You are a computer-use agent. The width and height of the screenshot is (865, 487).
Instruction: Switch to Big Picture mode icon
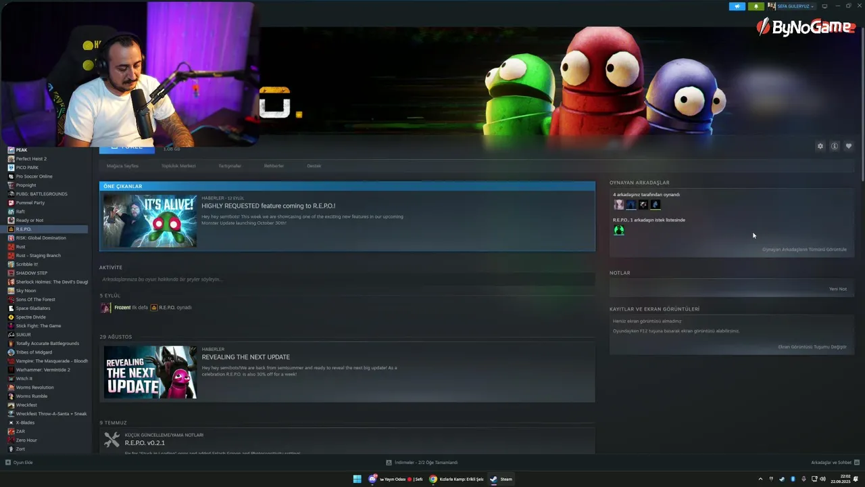[x=824, y=6]
